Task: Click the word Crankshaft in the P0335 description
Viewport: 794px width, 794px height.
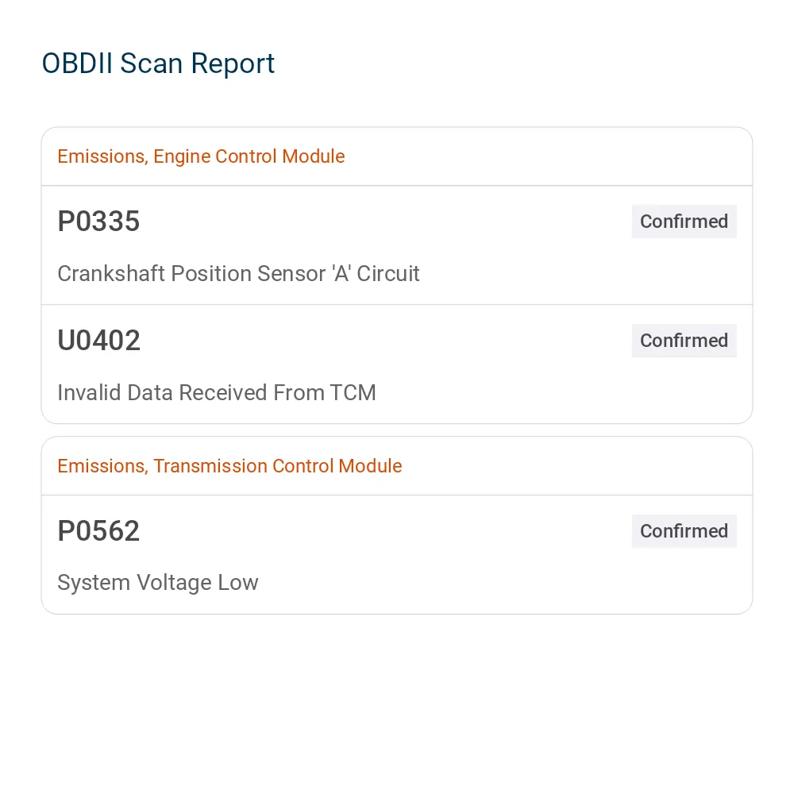Action: coord(111,273)
